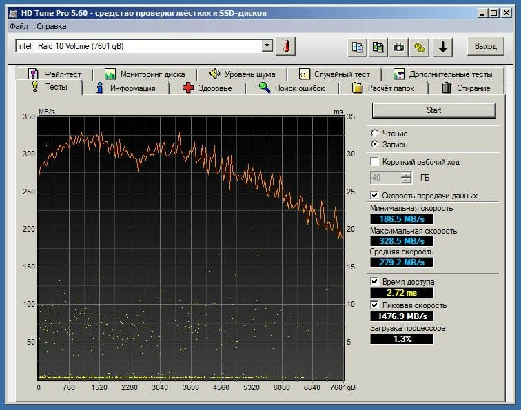Save screenshot using the camera icon
Screen dimensions: 521x410
(x=398, y=46)
